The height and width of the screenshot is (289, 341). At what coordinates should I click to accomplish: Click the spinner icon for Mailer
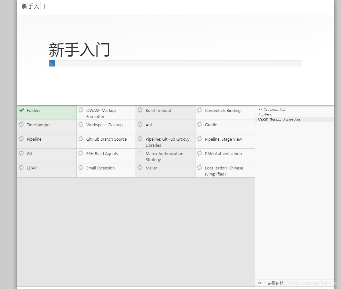click(x=140, y=168)
